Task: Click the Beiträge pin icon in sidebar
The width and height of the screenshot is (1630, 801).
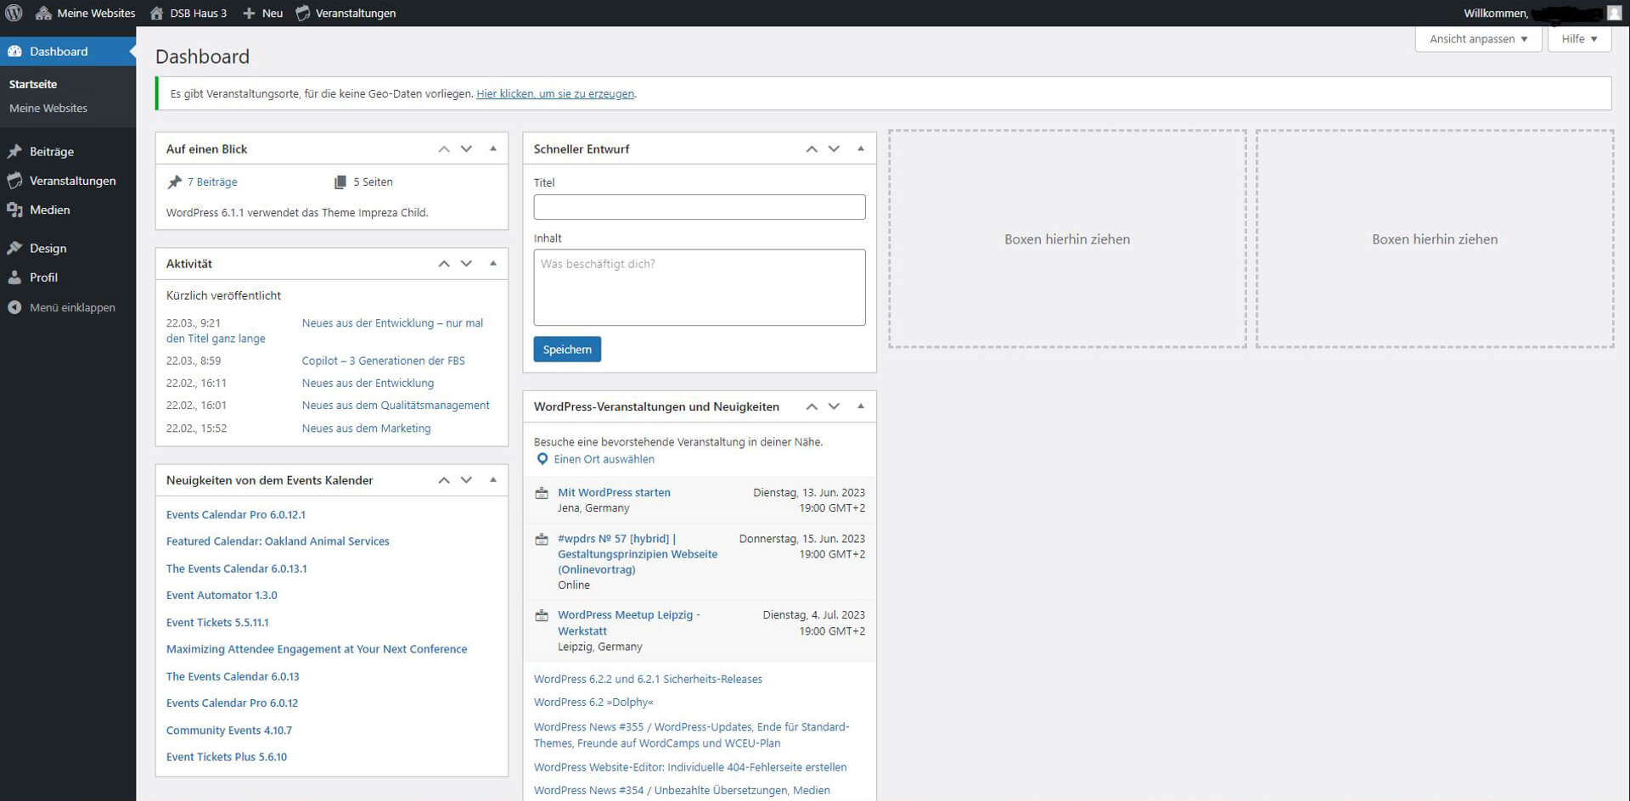Action: pos(14,151)
